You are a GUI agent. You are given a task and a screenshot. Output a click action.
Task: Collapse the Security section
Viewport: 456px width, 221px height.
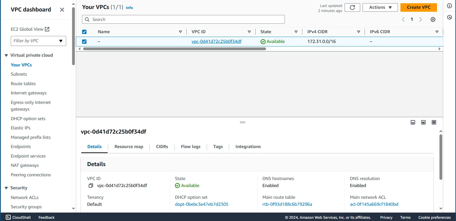pyautogui.click(x=6, y=188)
